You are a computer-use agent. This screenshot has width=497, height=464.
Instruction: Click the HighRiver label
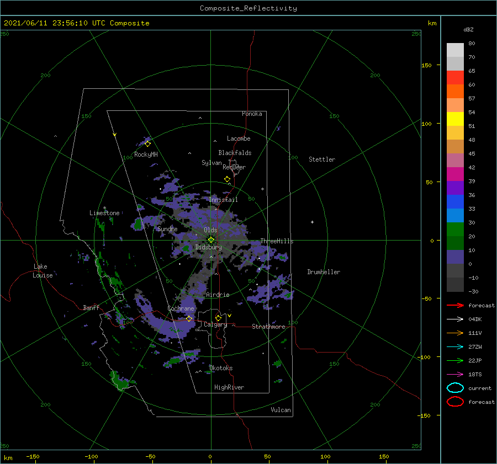tap(229, 387)
